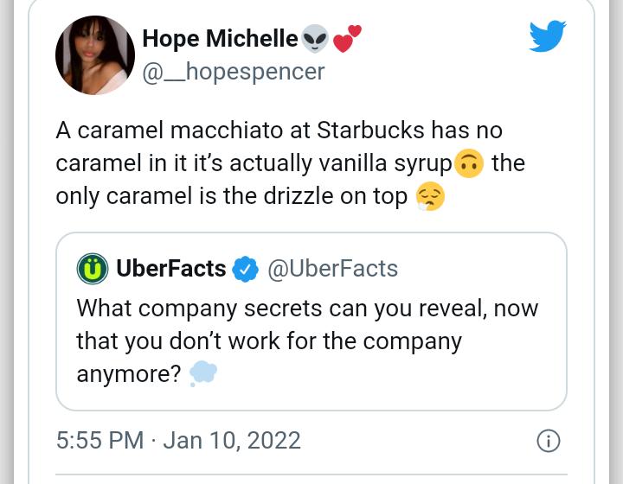Click the upside-down face emoji
Viewport: 623px width, 484px height.
469,163
